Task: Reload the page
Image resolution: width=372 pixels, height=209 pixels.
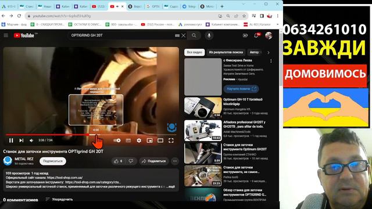Action: click(x=19, y=16)
